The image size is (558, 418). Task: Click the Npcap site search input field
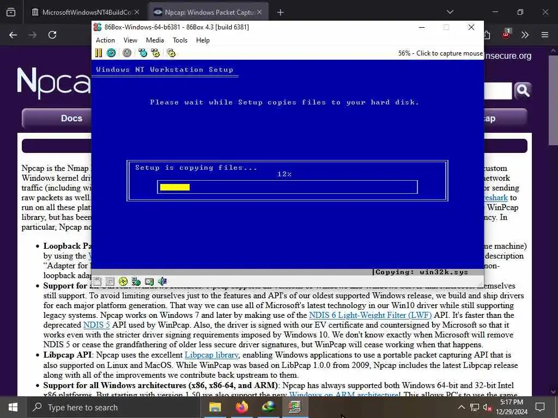tap(498, 91)
